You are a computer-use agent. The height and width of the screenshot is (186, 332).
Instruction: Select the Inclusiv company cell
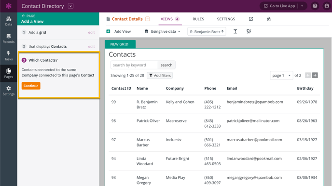click(173, 140)
